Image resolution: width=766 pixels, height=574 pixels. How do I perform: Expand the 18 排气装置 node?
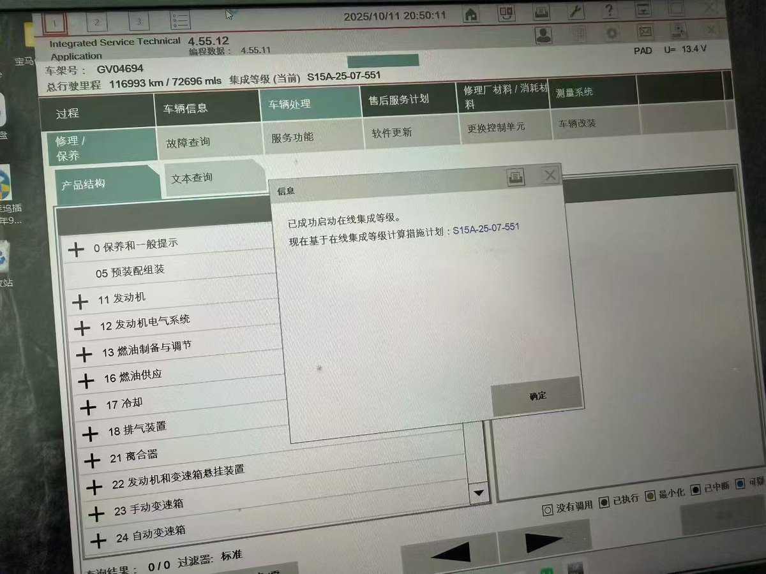tap(90, 434)
